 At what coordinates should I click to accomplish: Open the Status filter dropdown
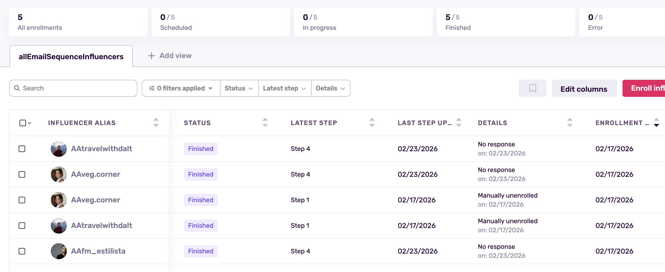[x=239, y=88]
